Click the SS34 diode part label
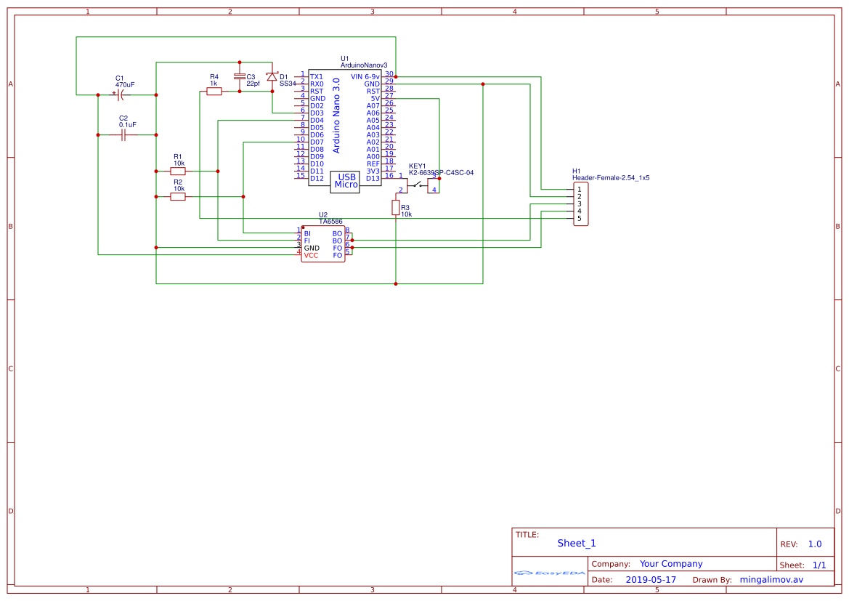849x601 pixels. pos(288,84)
